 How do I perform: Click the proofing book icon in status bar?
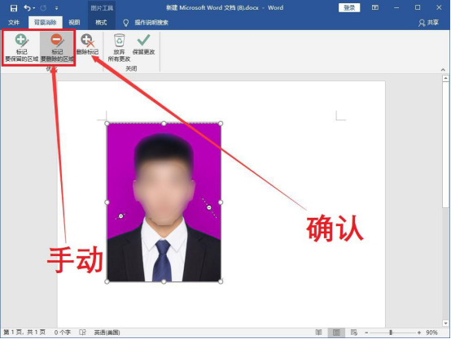coord(82,332)
